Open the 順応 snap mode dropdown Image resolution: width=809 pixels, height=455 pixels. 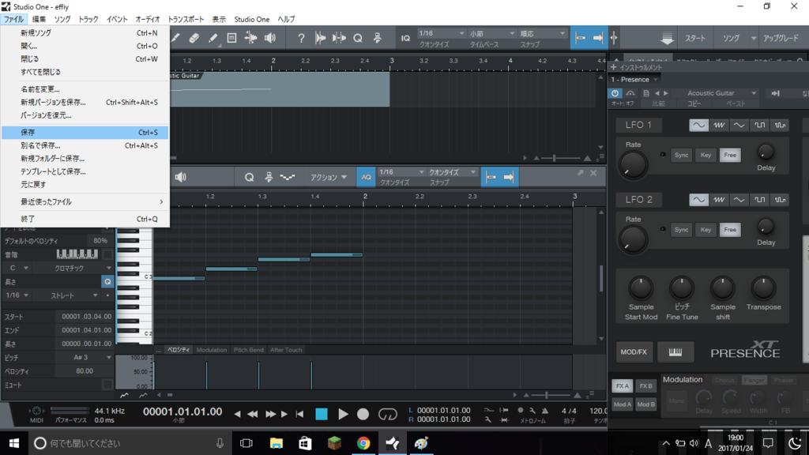tap(542, 33)
